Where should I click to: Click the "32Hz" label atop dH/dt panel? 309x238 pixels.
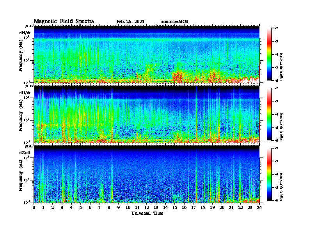(x=29, y=26)
